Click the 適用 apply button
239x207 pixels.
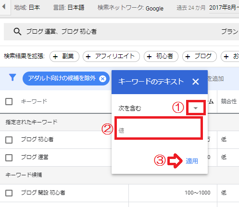[x=192, y=161]
